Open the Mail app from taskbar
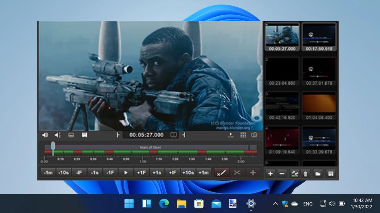 (216, 204)
